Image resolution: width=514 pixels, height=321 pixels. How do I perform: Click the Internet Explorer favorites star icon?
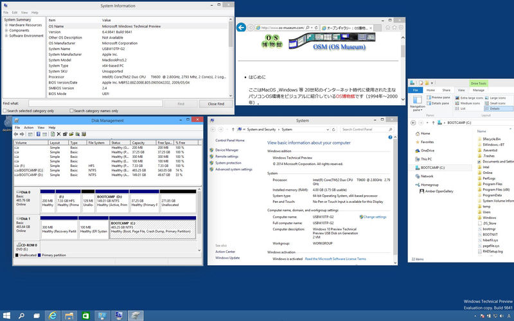tap(394, 28)
